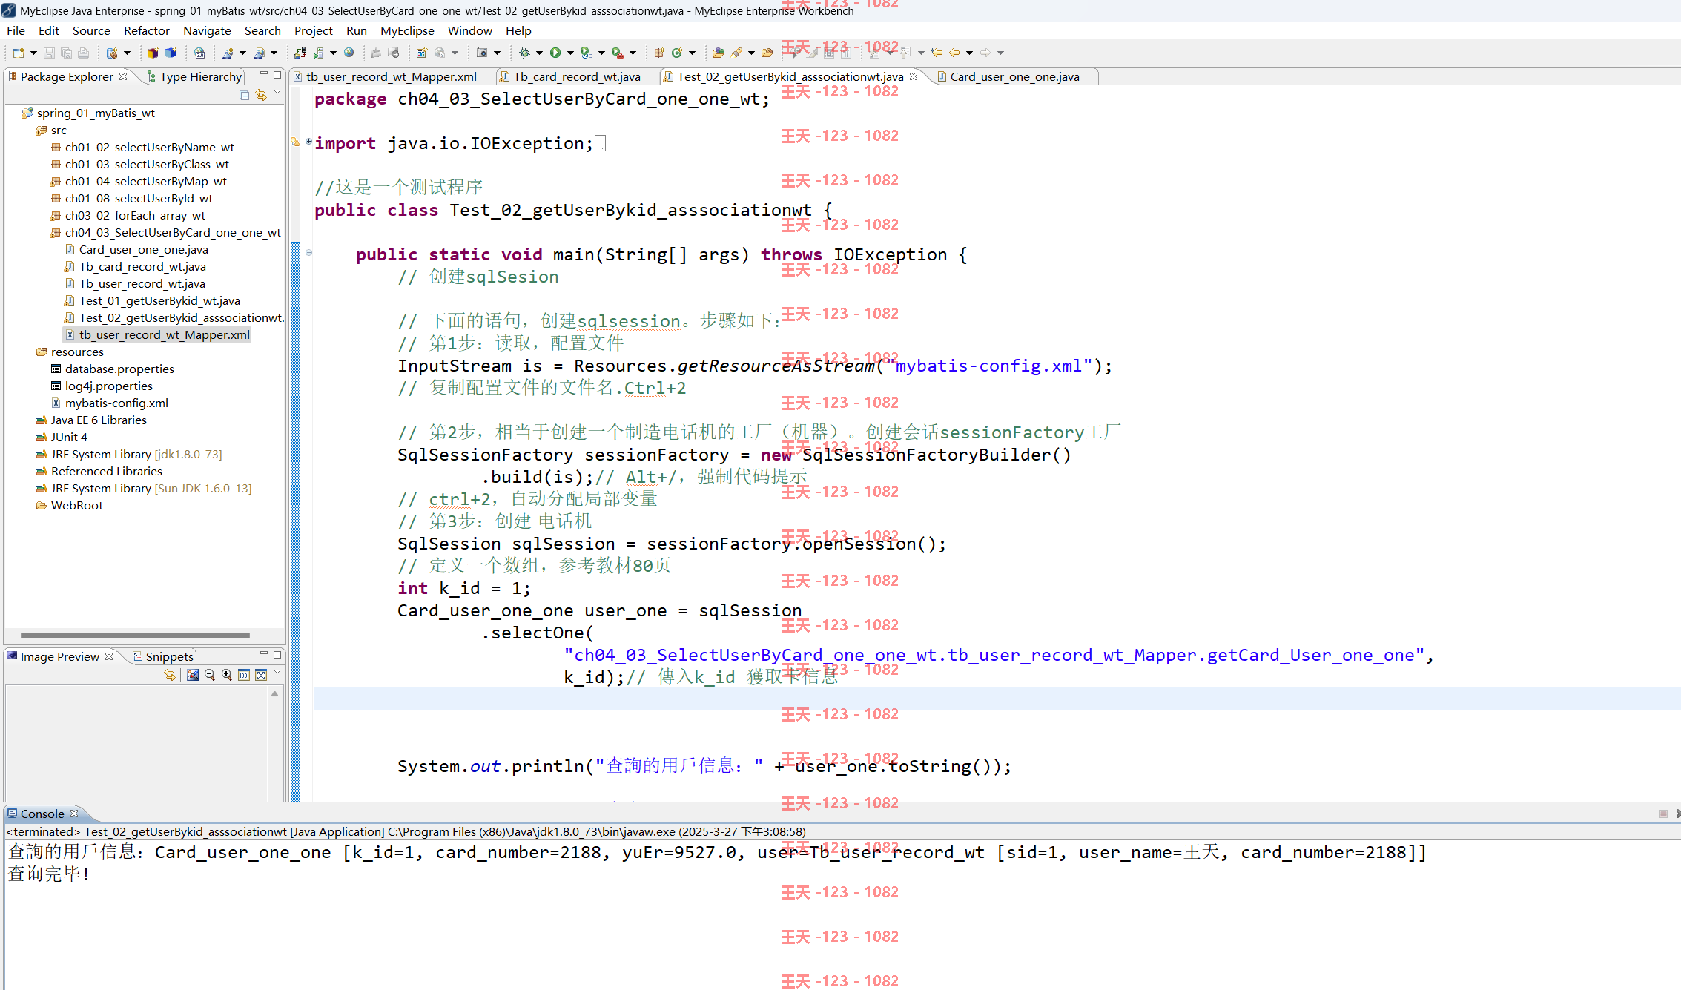Open the Help menu
1681x990 pixels.
[518, 30]
